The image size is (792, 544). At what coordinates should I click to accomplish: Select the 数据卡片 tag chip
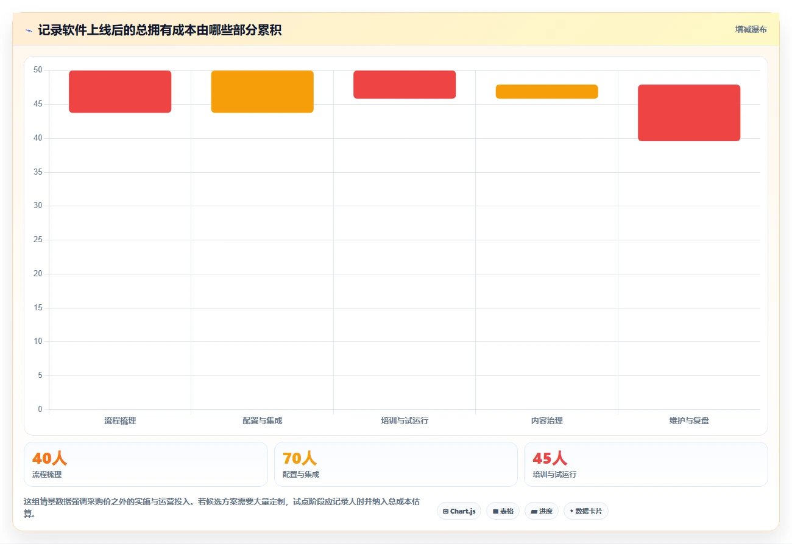click(x=585, y=511)
